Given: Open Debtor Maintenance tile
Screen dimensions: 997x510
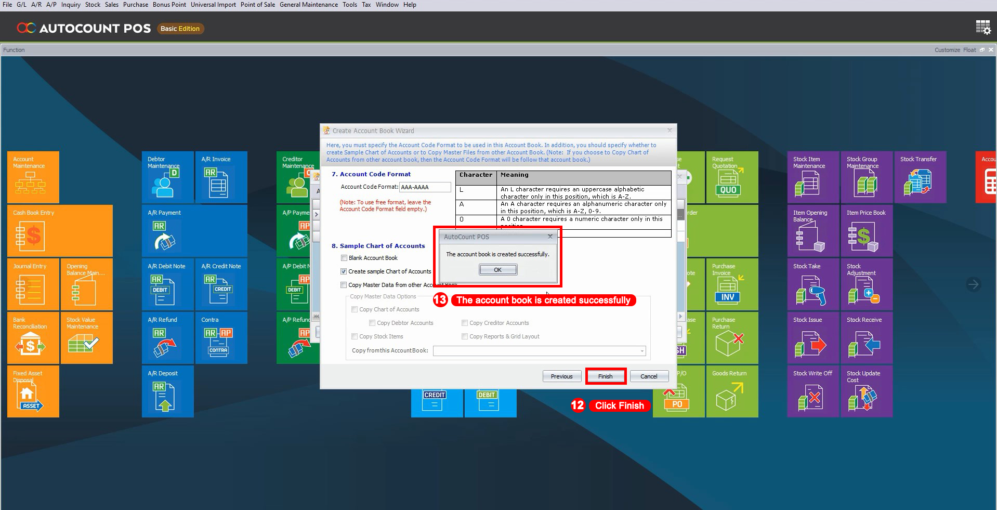Looking at the screenshot, I should point(168,177).
